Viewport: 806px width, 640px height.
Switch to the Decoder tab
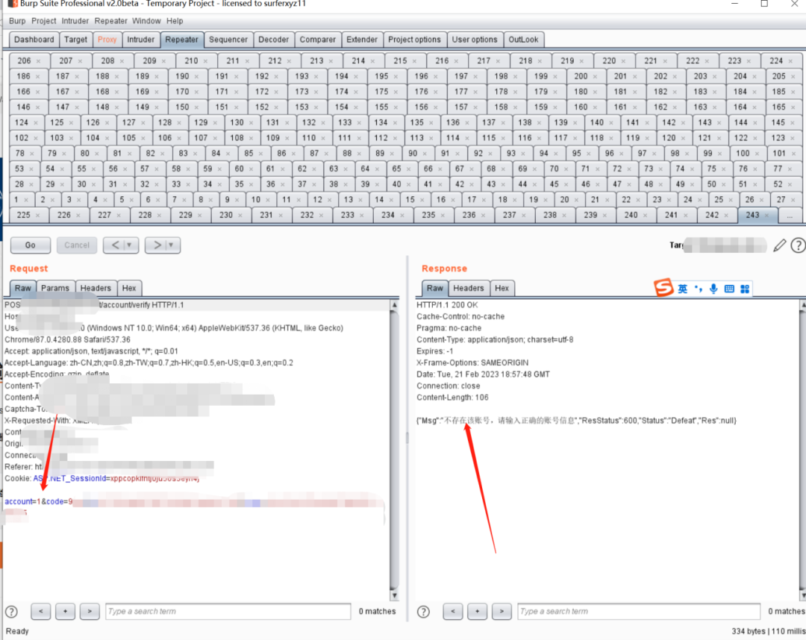point(273,40)
